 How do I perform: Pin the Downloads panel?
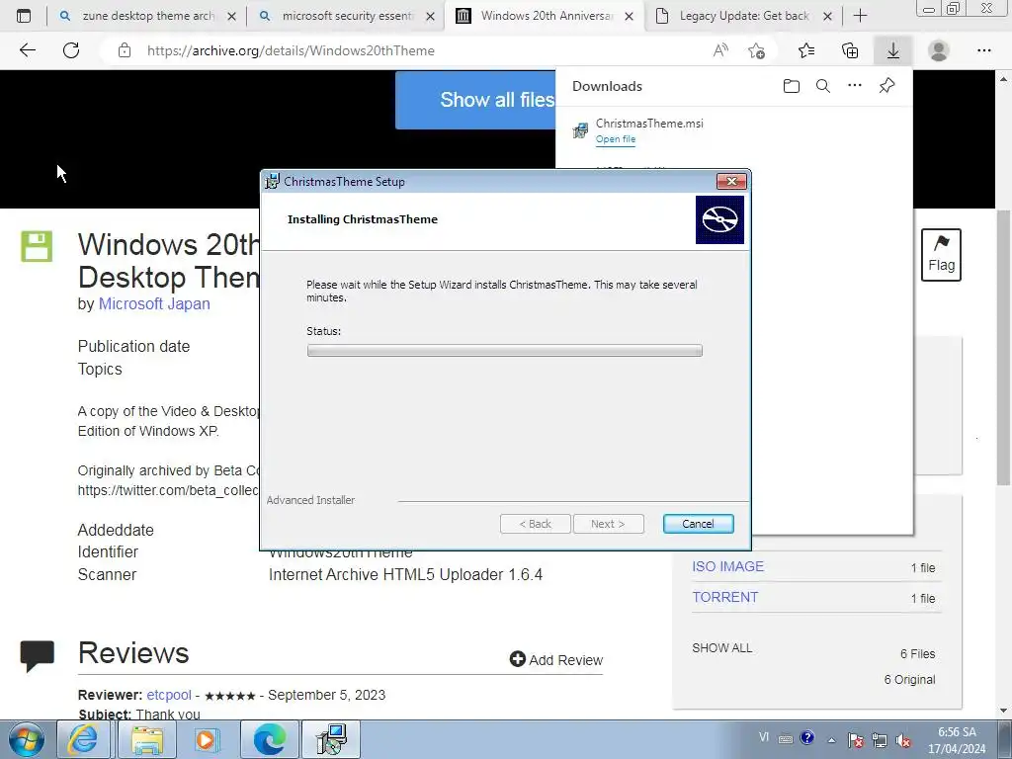pyautogui.click(x=886, y=85)
